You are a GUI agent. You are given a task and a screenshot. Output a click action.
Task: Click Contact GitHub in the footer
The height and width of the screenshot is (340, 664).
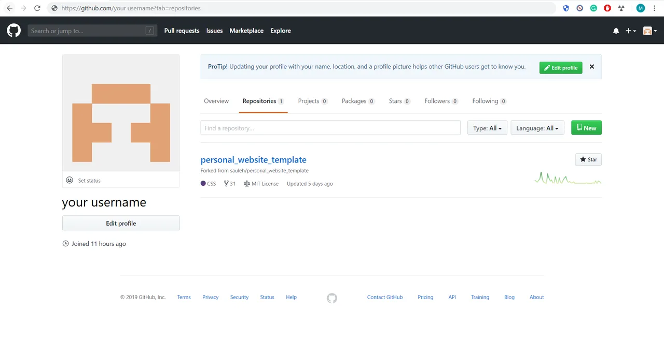pos(385,298)
